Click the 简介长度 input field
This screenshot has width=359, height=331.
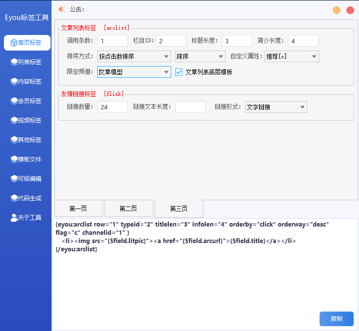(303, 41)
